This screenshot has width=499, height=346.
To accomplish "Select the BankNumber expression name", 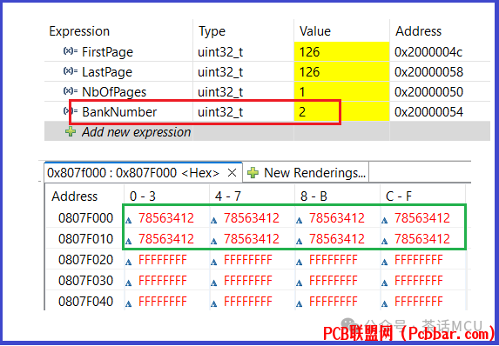I will coord(119,112).
